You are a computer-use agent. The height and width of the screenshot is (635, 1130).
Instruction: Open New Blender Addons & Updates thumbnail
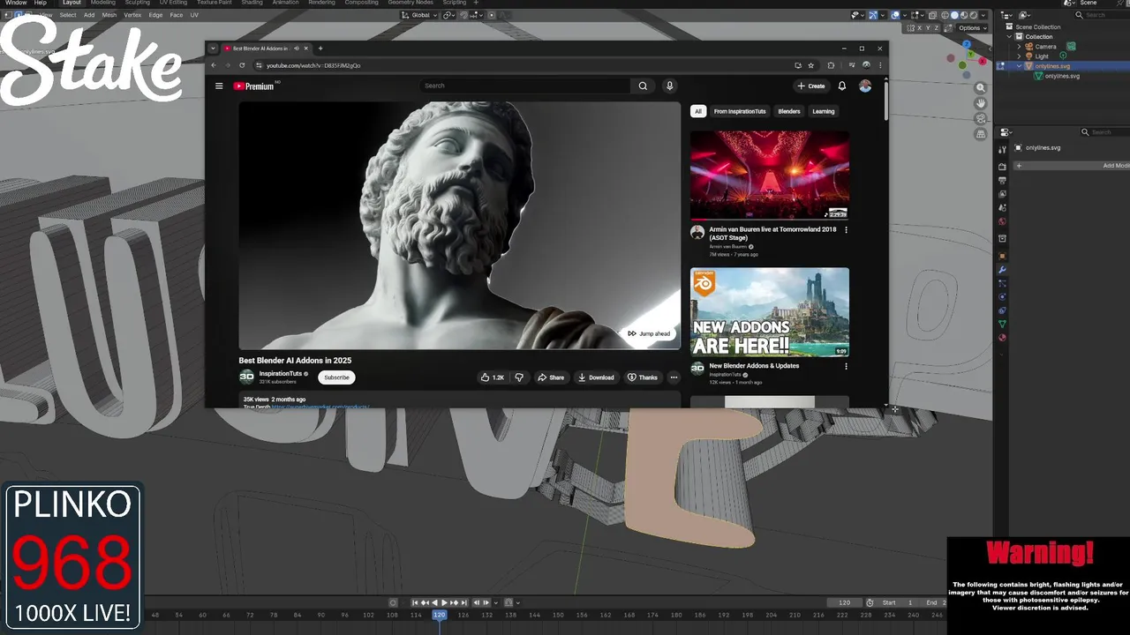(770, 312)
